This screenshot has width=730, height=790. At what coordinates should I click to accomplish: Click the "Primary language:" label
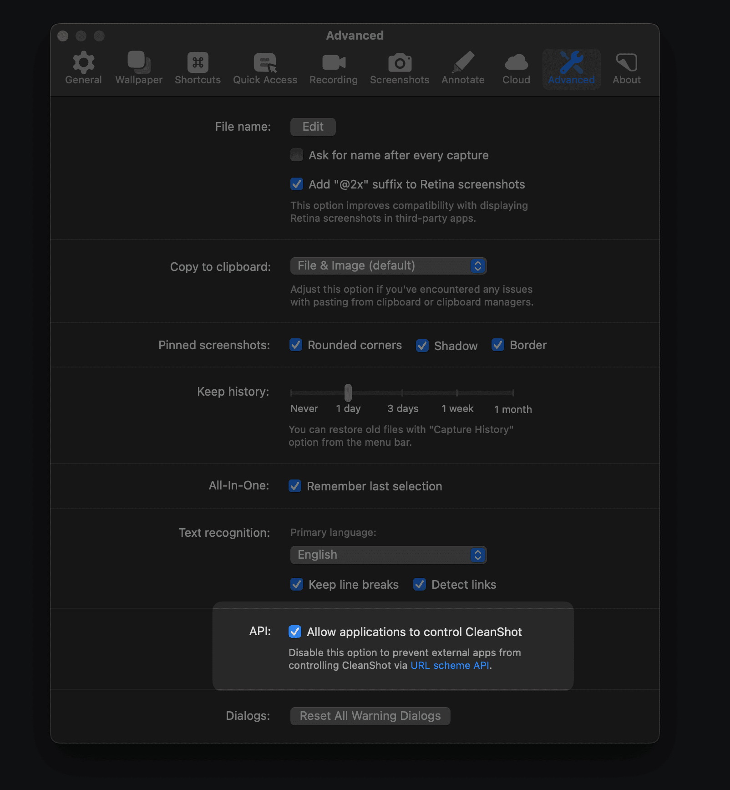pos(333,532)
